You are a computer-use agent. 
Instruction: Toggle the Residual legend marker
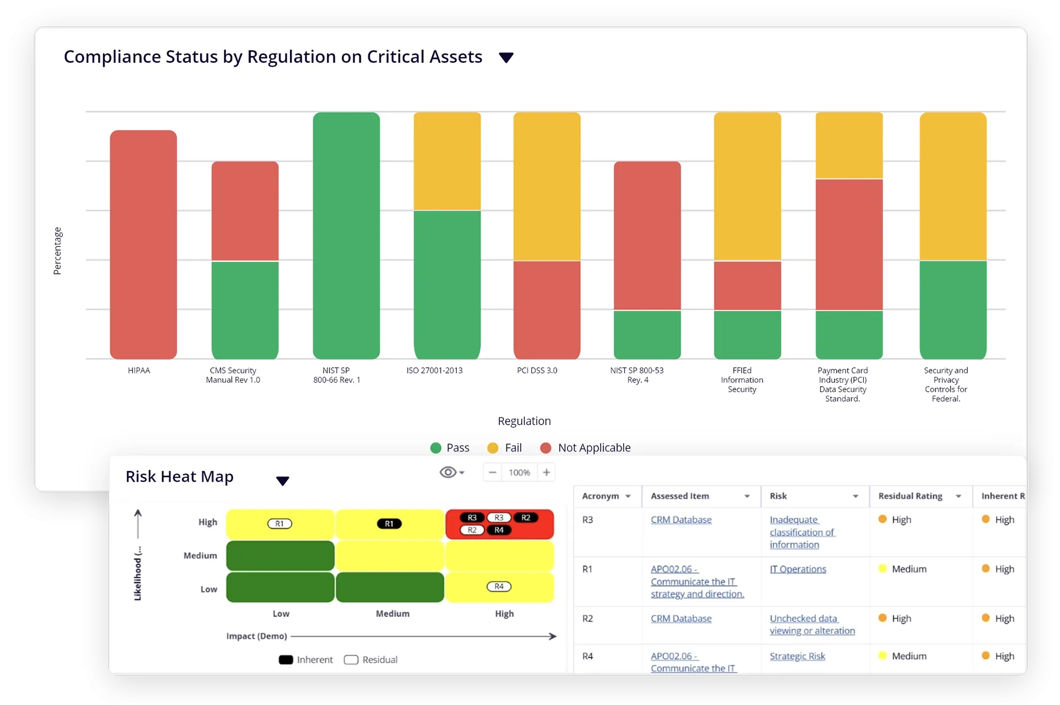351,659
